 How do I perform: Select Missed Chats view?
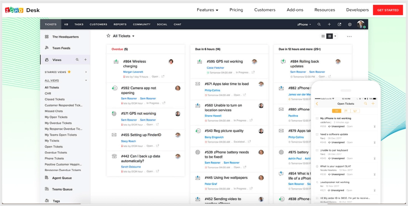click(54, 111)
